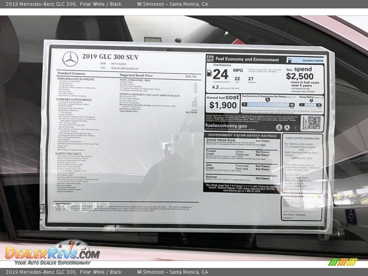Viewport: 368px width, 276px height.
Task: Click the Fuel Economy & Greenhouse Gas rating bar
Action: [x=268, y=105]
